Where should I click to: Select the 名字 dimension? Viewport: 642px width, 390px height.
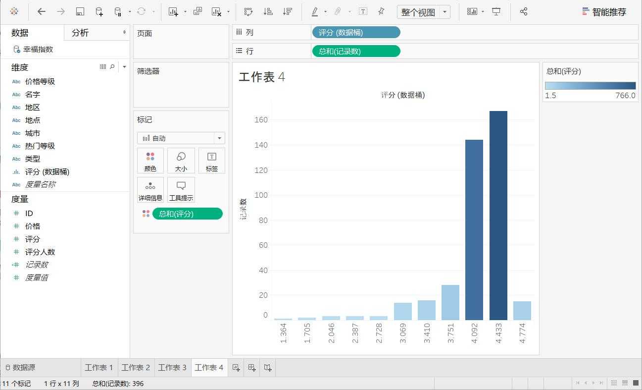click(x=33, y=94)
